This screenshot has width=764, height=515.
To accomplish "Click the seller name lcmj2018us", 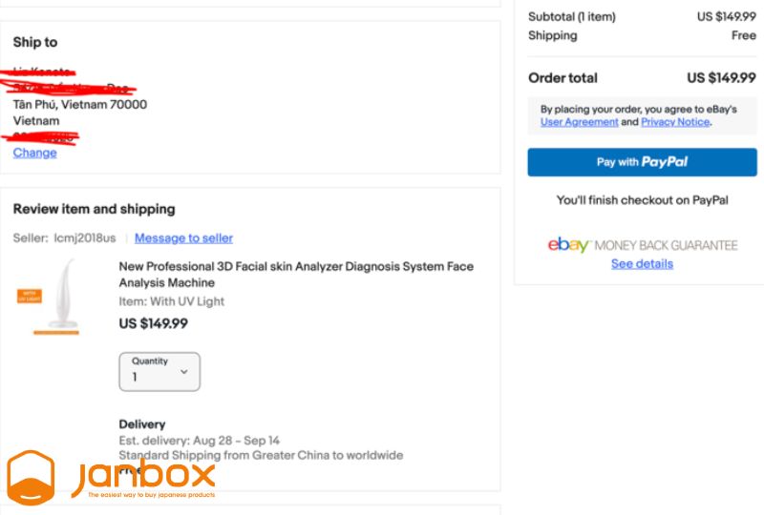I will point(85,238).
